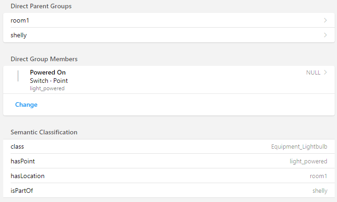This screenshot has height=202, width=337.
Task: Select the hasLocation row label
Action: [x=28, y=176]
